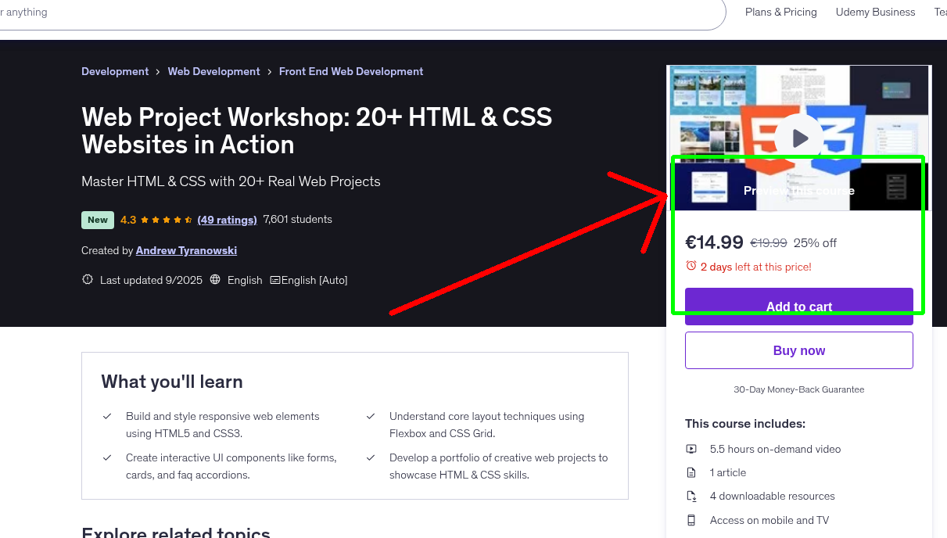
Task: Click the alarm clock icon near price deadline
Action: 692,266
